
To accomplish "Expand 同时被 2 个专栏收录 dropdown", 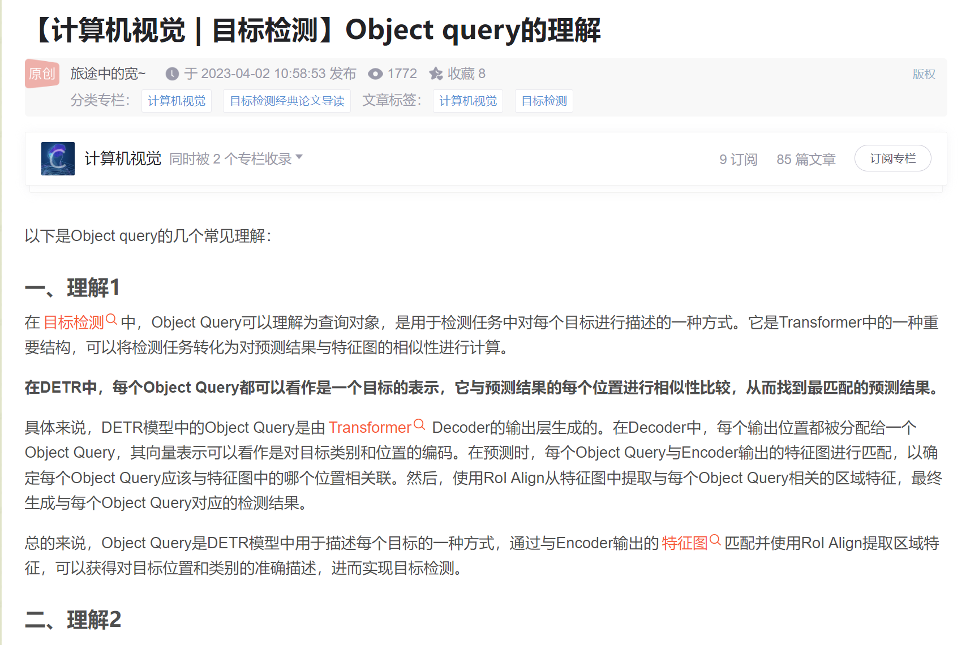I will (x=236, y=159).
